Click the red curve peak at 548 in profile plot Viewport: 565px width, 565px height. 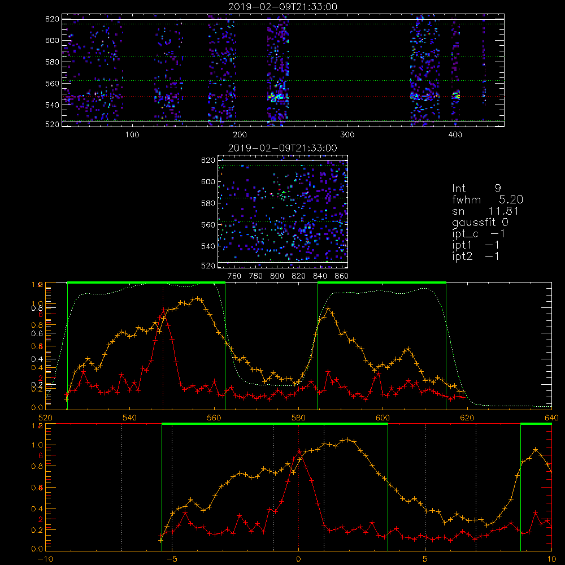tap(163, 310)
